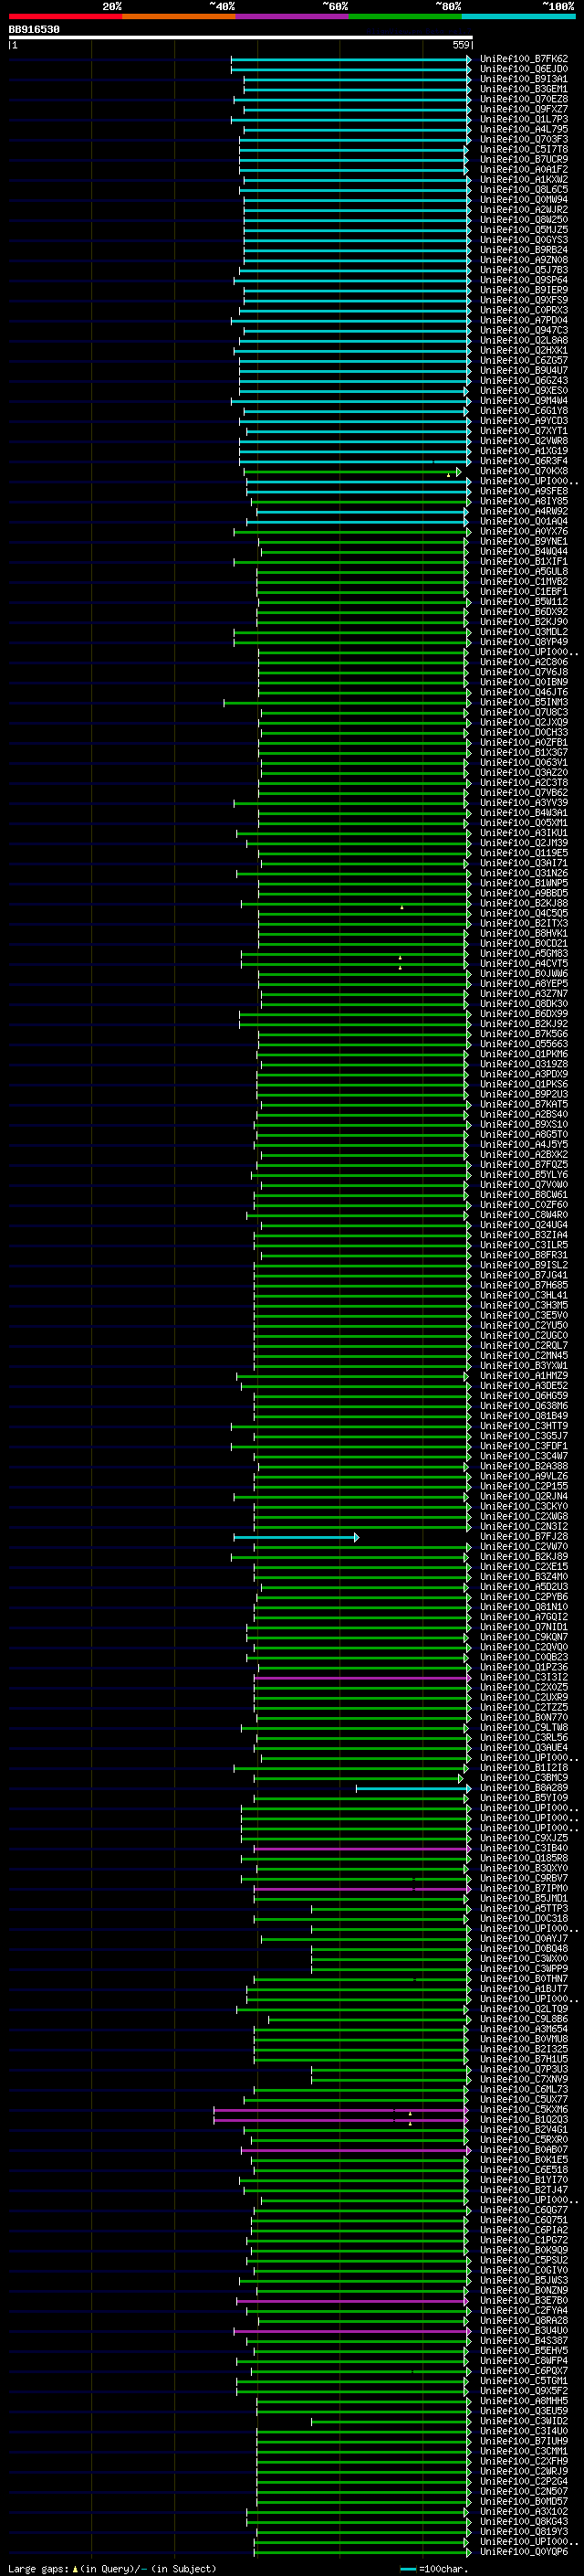Select hit label UniRef100_A9ZN08
584x2576 pixels.
[524, 260]
